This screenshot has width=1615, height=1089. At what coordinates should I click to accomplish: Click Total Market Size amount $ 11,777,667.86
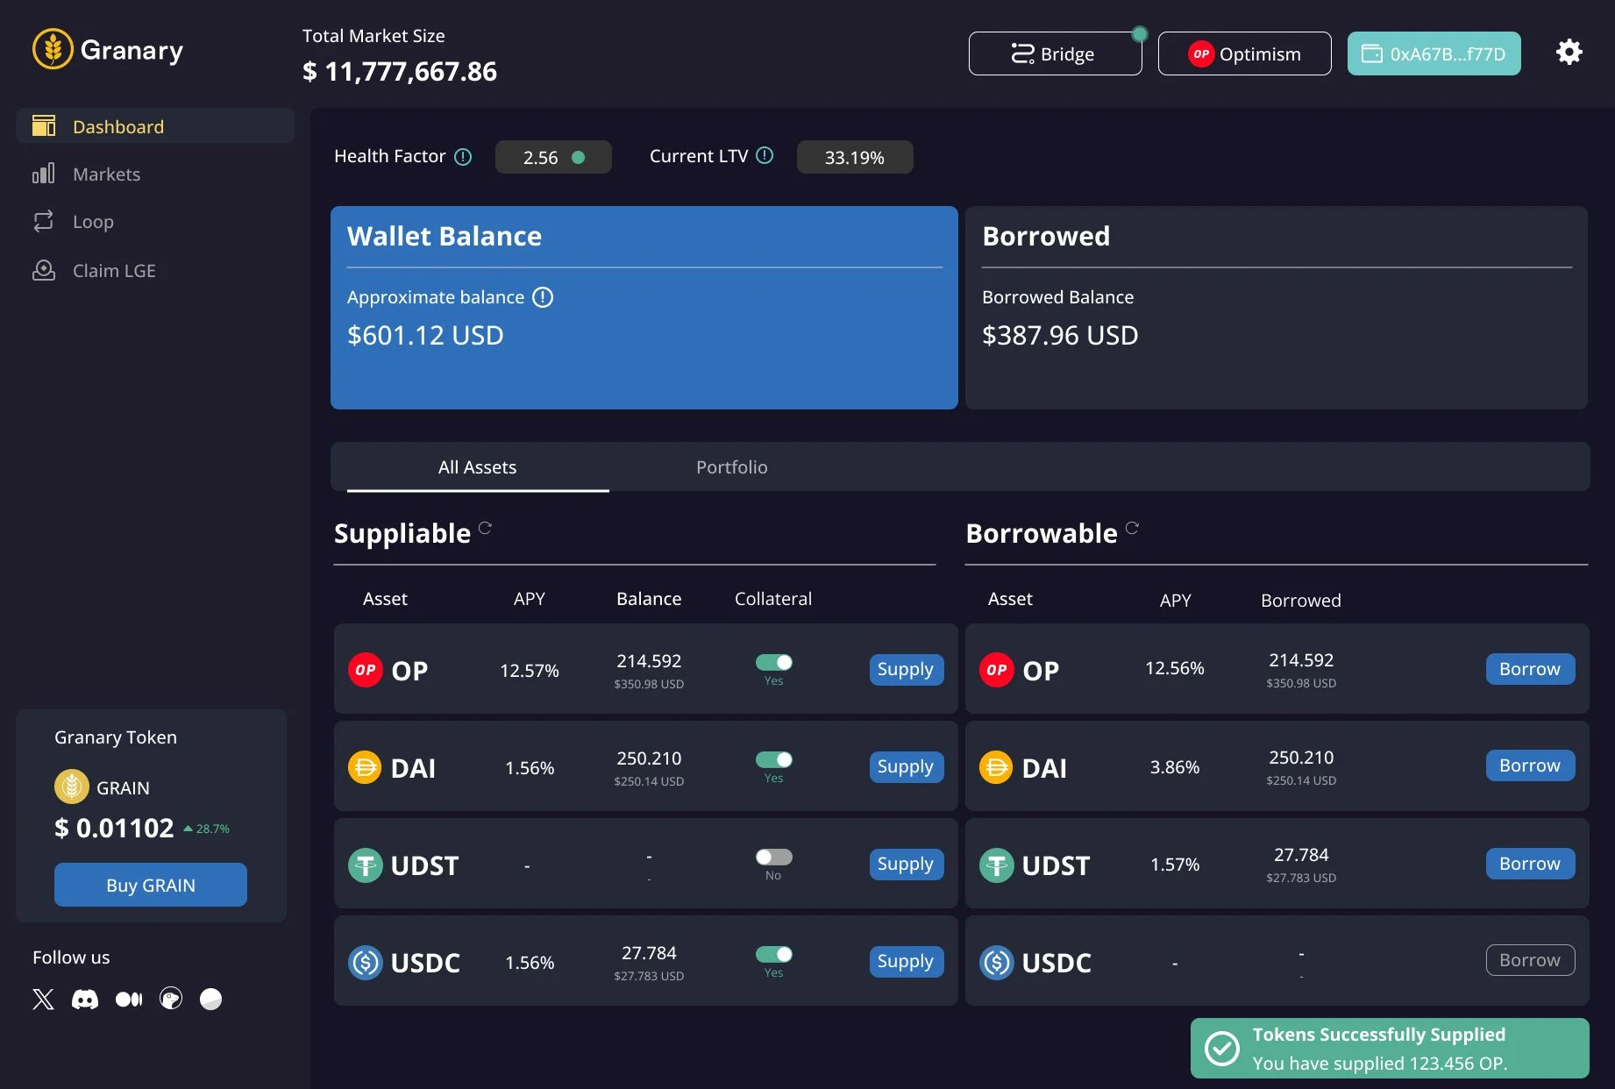tap(400, 71)
